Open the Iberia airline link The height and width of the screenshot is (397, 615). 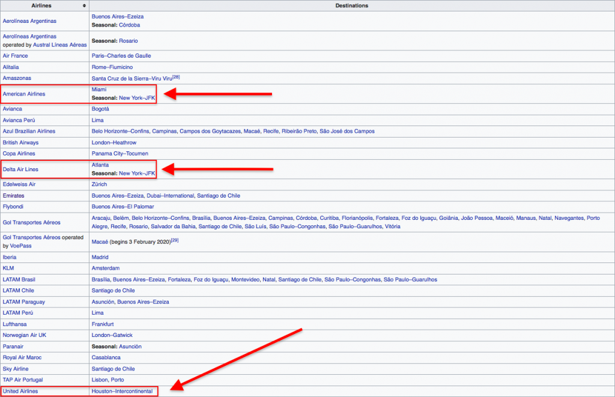10,257
